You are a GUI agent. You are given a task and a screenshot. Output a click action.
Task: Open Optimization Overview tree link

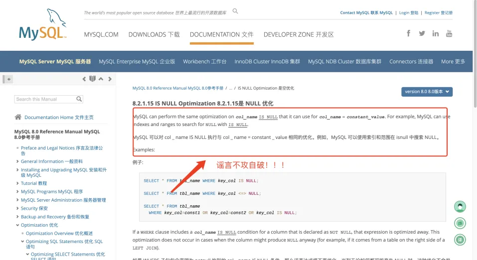click(59, 233)
